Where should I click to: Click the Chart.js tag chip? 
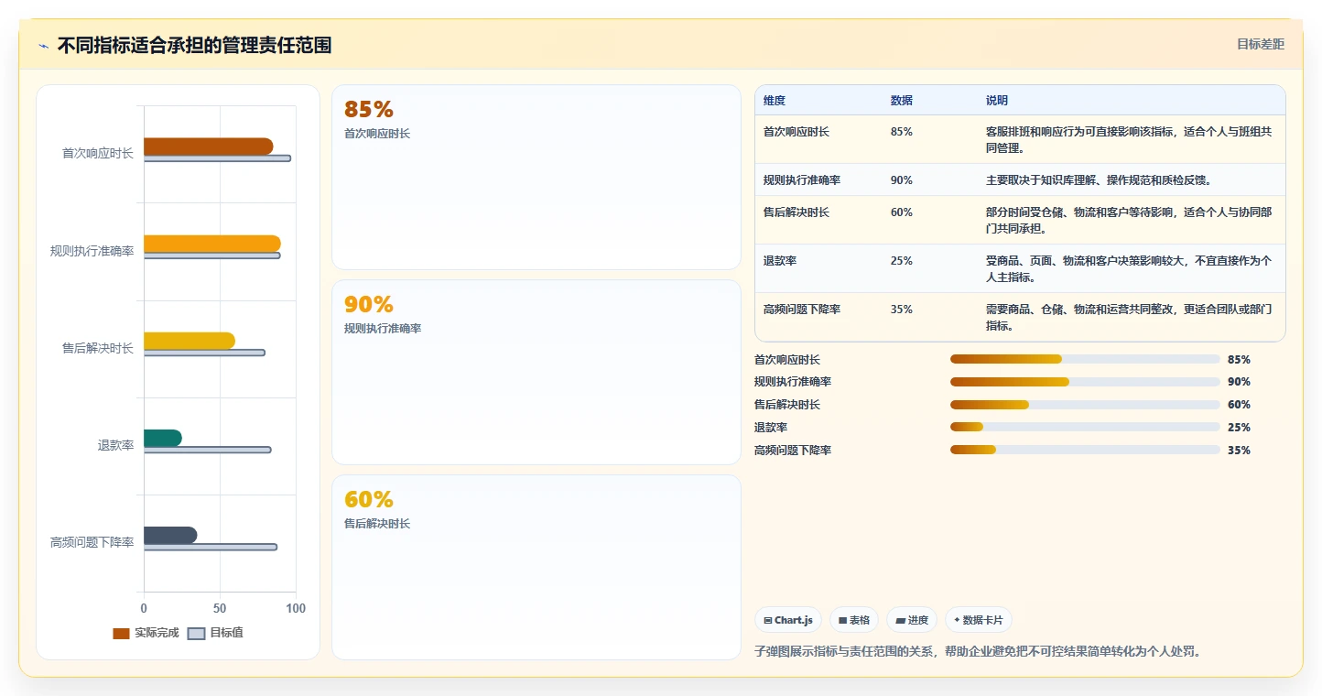coord(788,620)
